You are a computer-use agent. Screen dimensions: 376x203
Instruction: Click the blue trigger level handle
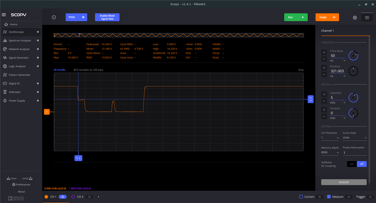pos(310,99)
